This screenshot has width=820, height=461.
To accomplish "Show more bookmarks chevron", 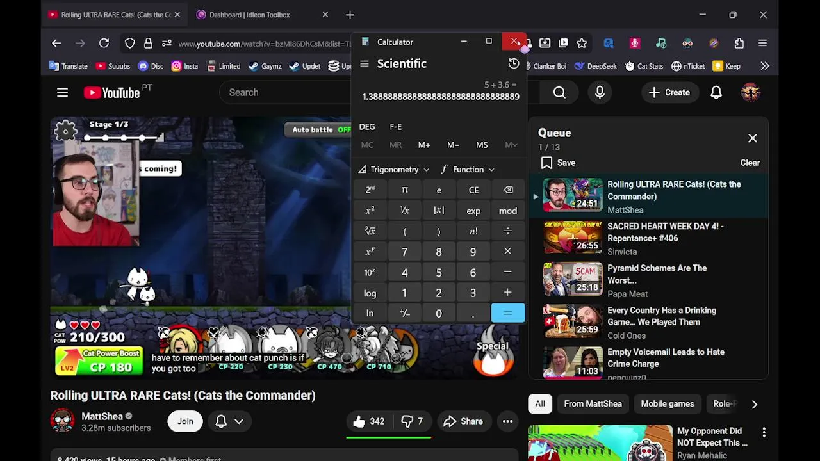I will click(x=765, y=66).
